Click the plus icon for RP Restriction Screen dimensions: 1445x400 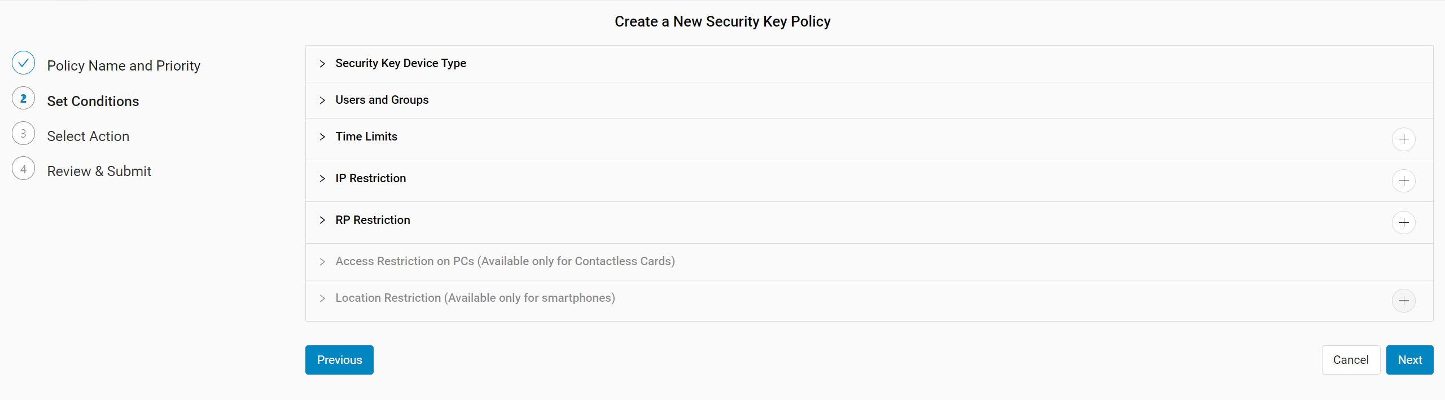point(1404,223)
